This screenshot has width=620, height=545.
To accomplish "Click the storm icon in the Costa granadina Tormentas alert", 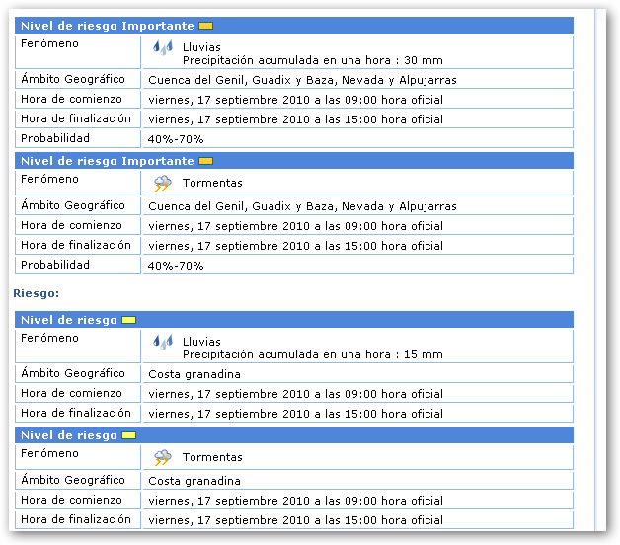I will click(x=163, y=457).
